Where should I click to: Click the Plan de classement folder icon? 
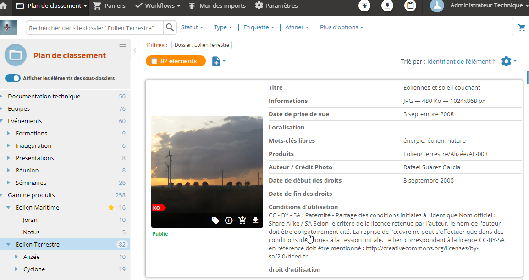(16, 55)
